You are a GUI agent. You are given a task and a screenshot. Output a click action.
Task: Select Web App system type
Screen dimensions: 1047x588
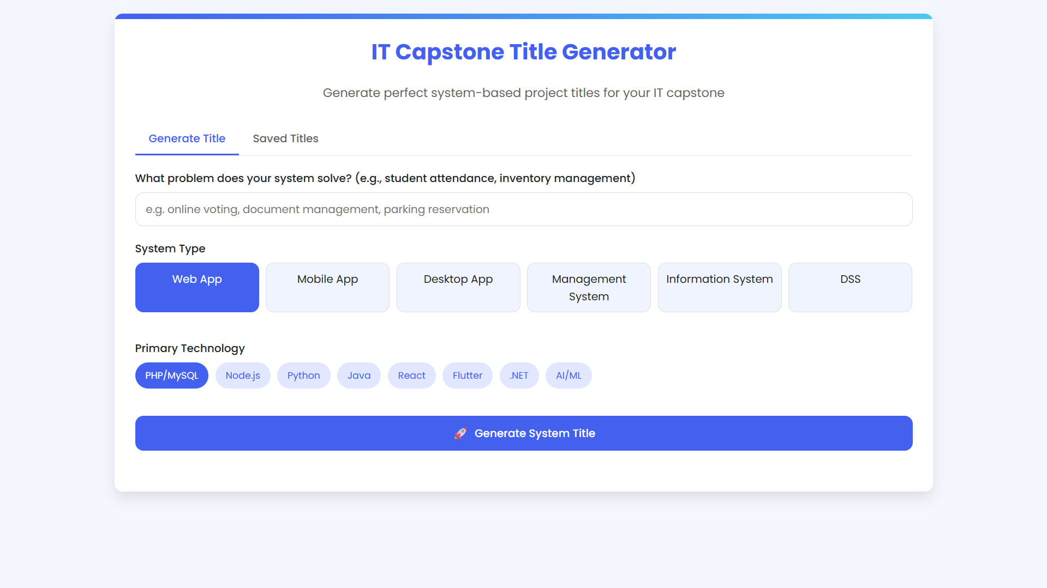pyautogui.click(x=197, y=287)
